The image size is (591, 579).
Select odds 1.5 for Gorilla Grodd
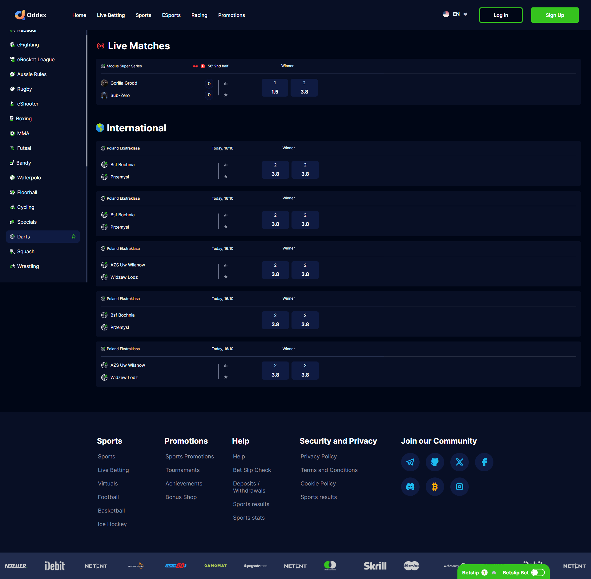click(x=275, y=88)
